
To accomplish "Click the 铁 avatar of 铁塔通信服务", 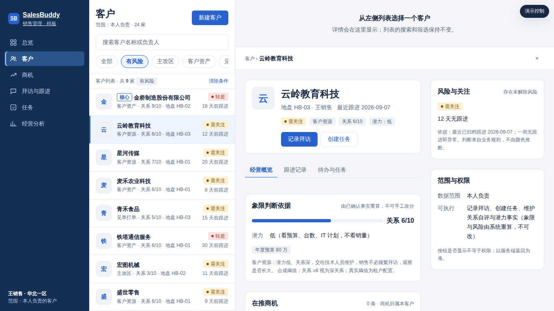I will 104,241.
